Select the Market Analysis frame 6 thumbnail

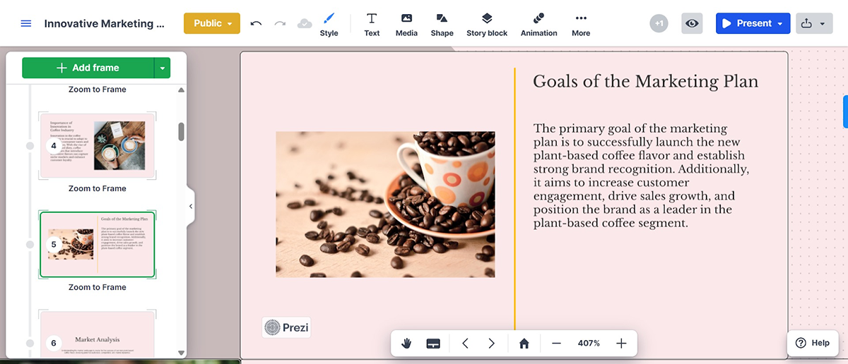tap(98, 334)
